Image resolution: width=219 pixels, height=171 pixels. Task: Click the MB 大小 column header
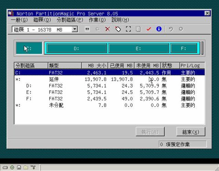pos(94,66)
